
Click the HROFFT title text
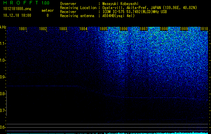click(20, 3)
